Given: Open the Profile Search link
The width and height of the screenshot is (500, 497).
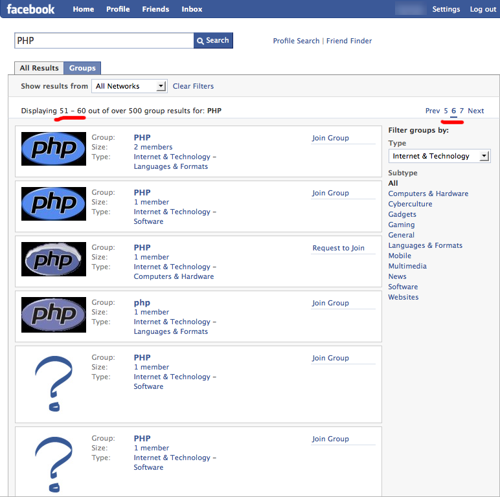Looking at the screenshot, I should coord(296,41).
